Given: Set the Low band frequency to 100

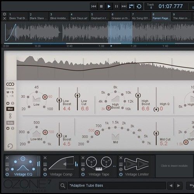Looking at the screenshot, I should click(x=44, y=107).
